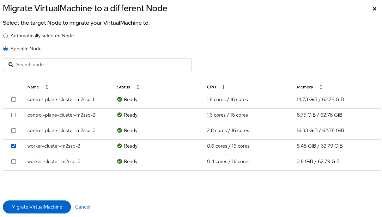Click the search magnifier icon

coord(11,65)
